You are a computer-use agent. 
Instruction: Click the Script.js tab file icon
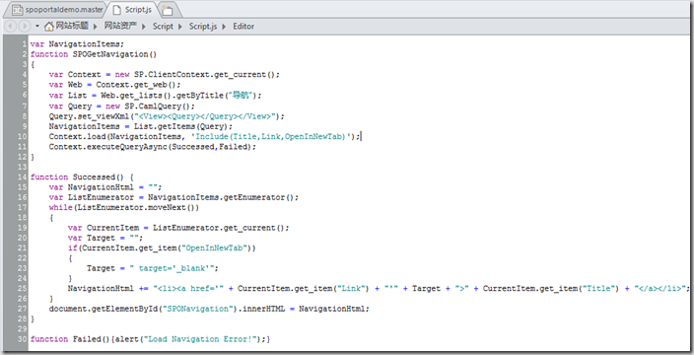tap(117, 10)
